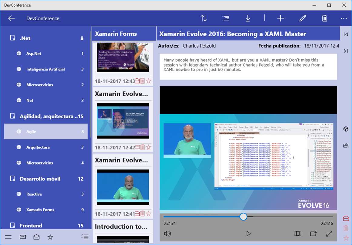Show read items with the open envelope icon
This screenshot has height=245, width=352.
pos(36,237)
